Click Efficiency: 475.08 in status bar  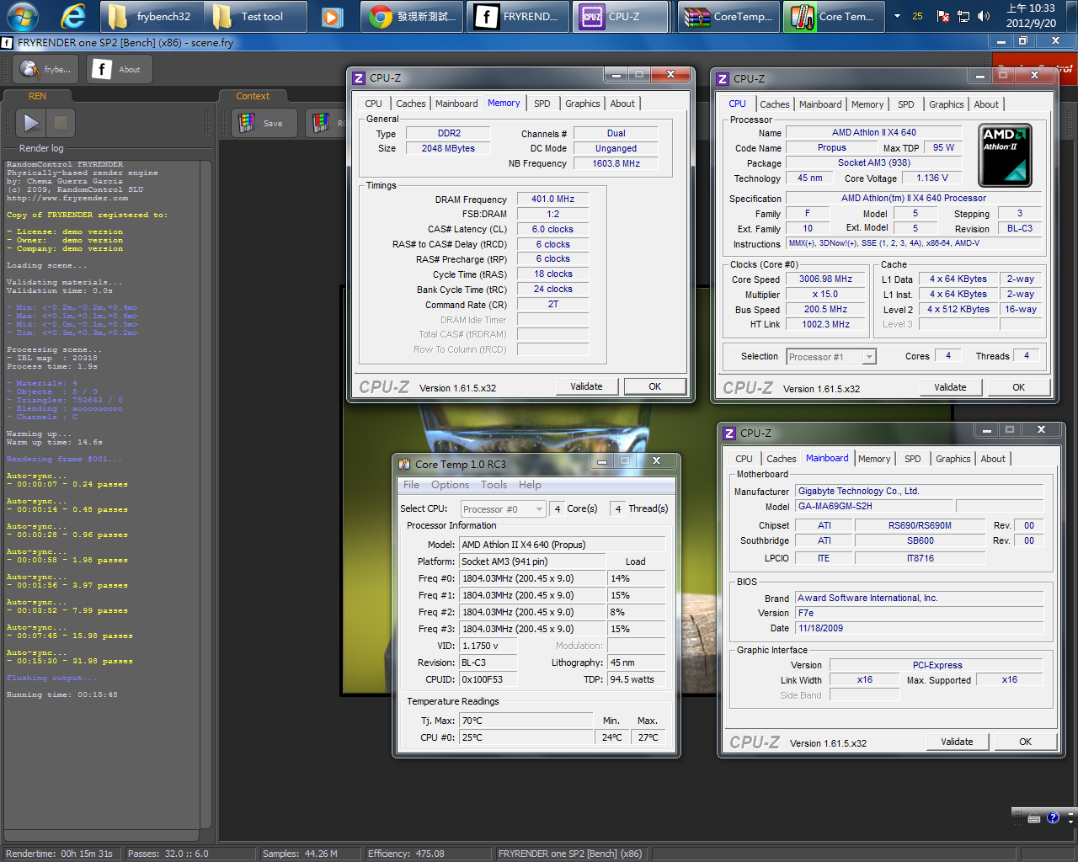[x=406, y=854]
